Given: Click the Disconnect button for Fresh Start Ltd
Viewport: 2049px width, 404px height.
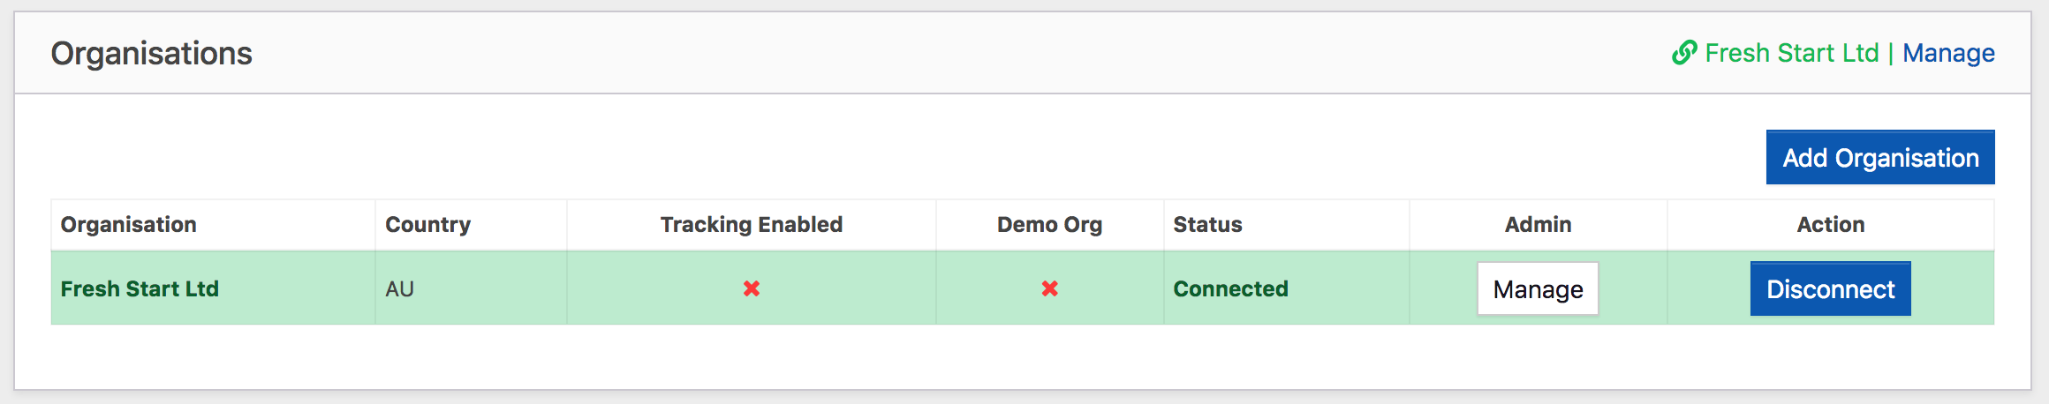Looking at the screenshot, I should point(1831,288).
